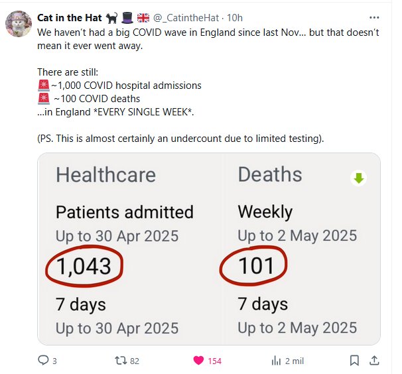Screen dimensions: 402x374
Task: Click the "Patients admitted" label in the image
Action: tap(124, 212)
